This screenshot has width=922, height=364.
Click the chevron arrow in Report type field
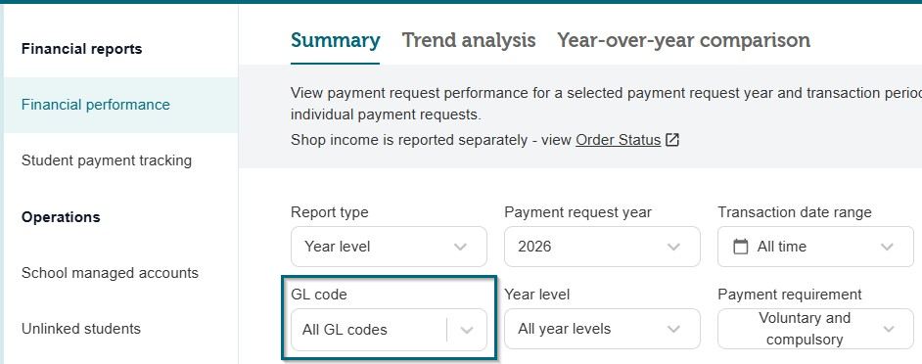[x=461, y=247]
